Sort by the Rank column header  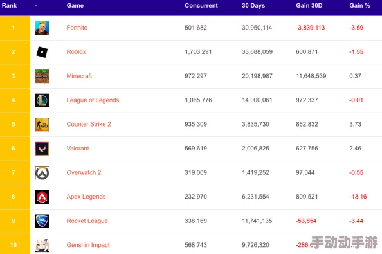(9, 6)
